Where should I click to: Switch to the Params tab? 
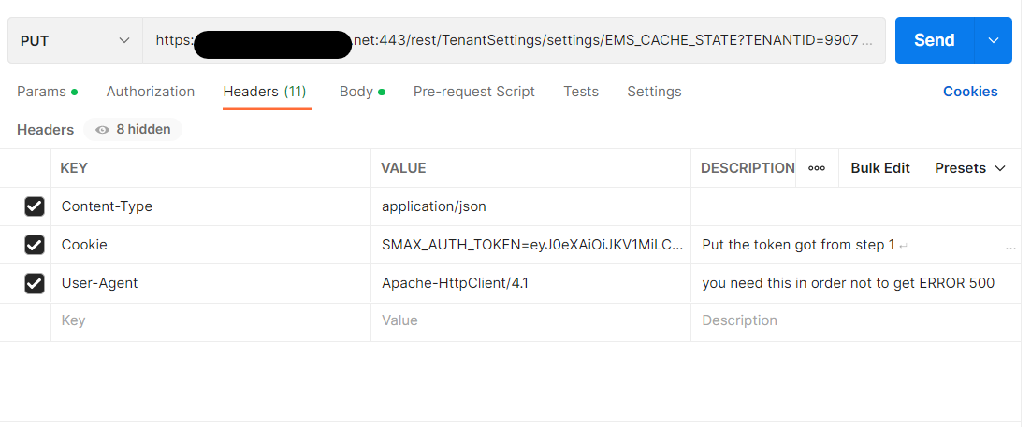(42, 92)
